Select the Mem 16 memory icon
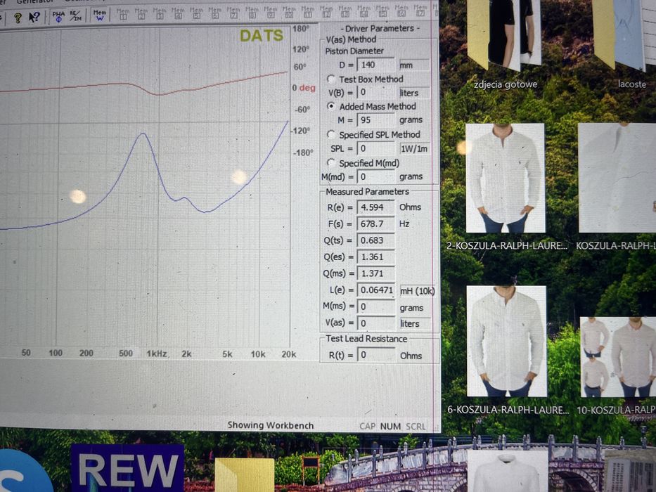 point(401,11)
